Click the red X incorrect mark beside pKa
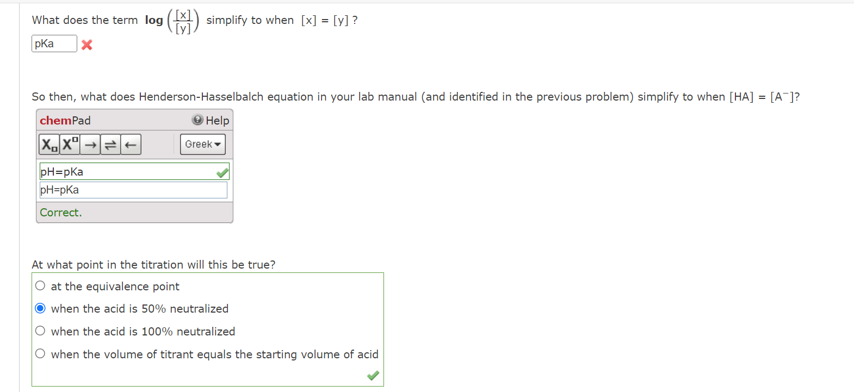Screen dimensions: 854x392 86,45
